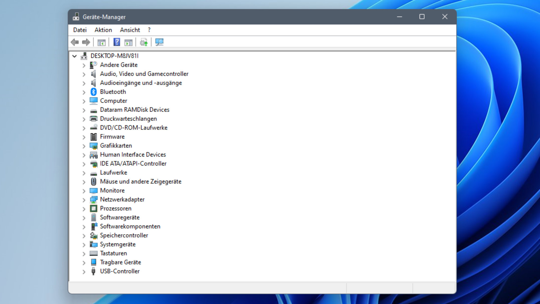Screen dimensions: 540x304
Task: Expand the Netzwerkadapter section
Action: [83, 200]
